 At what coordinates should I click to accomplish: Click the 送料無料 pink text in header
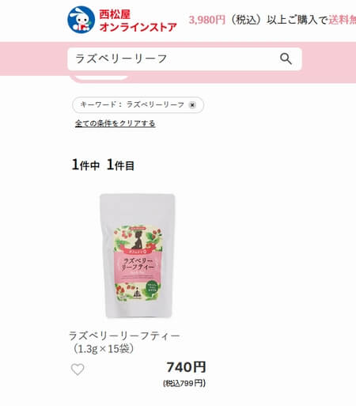point(342,20)
